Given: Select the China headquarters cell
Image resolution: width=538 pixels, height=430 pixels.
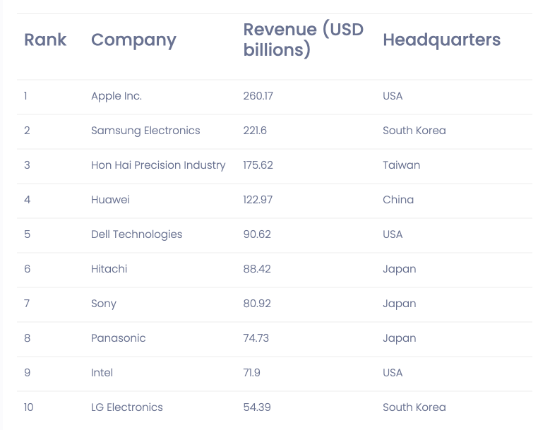Looking at the screenshot, I should (x=398, y=200).
